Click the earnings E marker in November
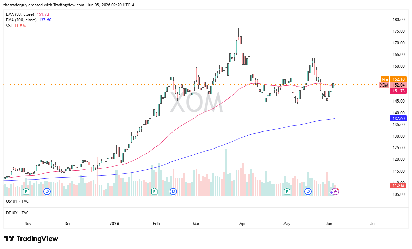 [x=26, y=192]
